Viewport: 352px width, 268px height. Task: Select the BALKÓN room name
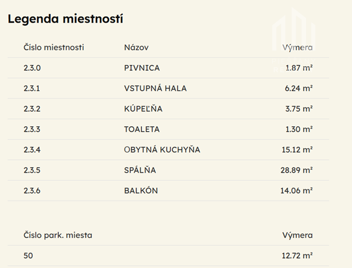pos(141,191)
